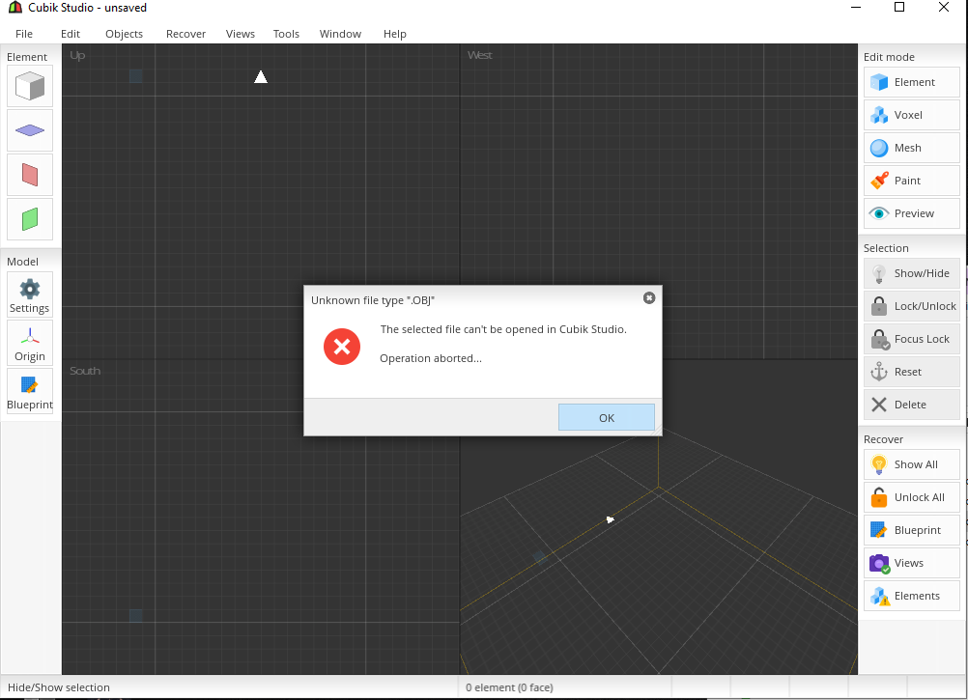This screenshot has width=968, height=700.
Task: Delete the selected element
Action: [911, 405]
